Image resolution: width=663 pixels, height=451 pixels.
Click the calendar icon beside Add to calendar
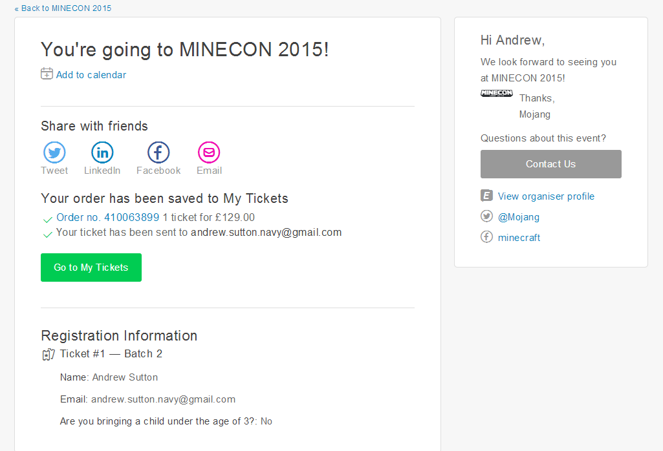47,74
